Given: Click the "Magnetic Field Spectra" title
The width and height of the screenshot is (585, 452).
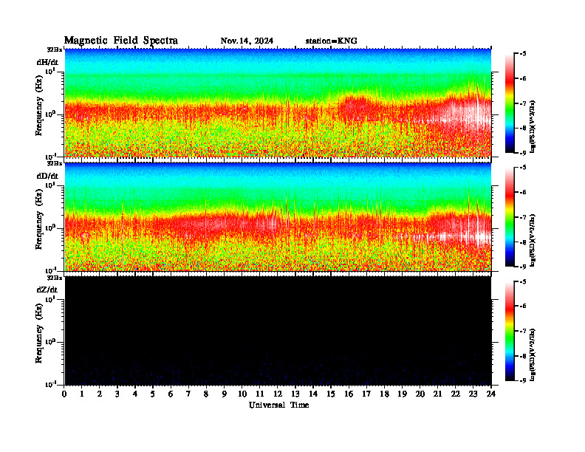Looking at the screenshot, I should point(121,41).
